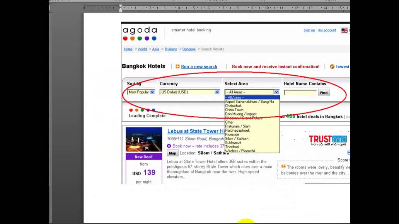Click the 'per night' text
Image resolution: width=399 pixels, height=224 pixels.
point(144,182)
